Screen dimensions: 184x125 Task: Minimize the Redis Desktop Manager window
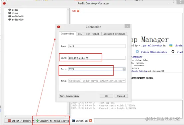[169, 3]
